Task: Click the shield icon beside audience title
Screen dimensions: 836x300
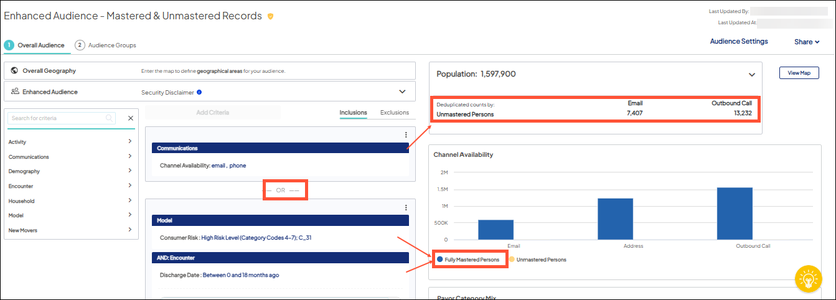Action: coord(270,17)
